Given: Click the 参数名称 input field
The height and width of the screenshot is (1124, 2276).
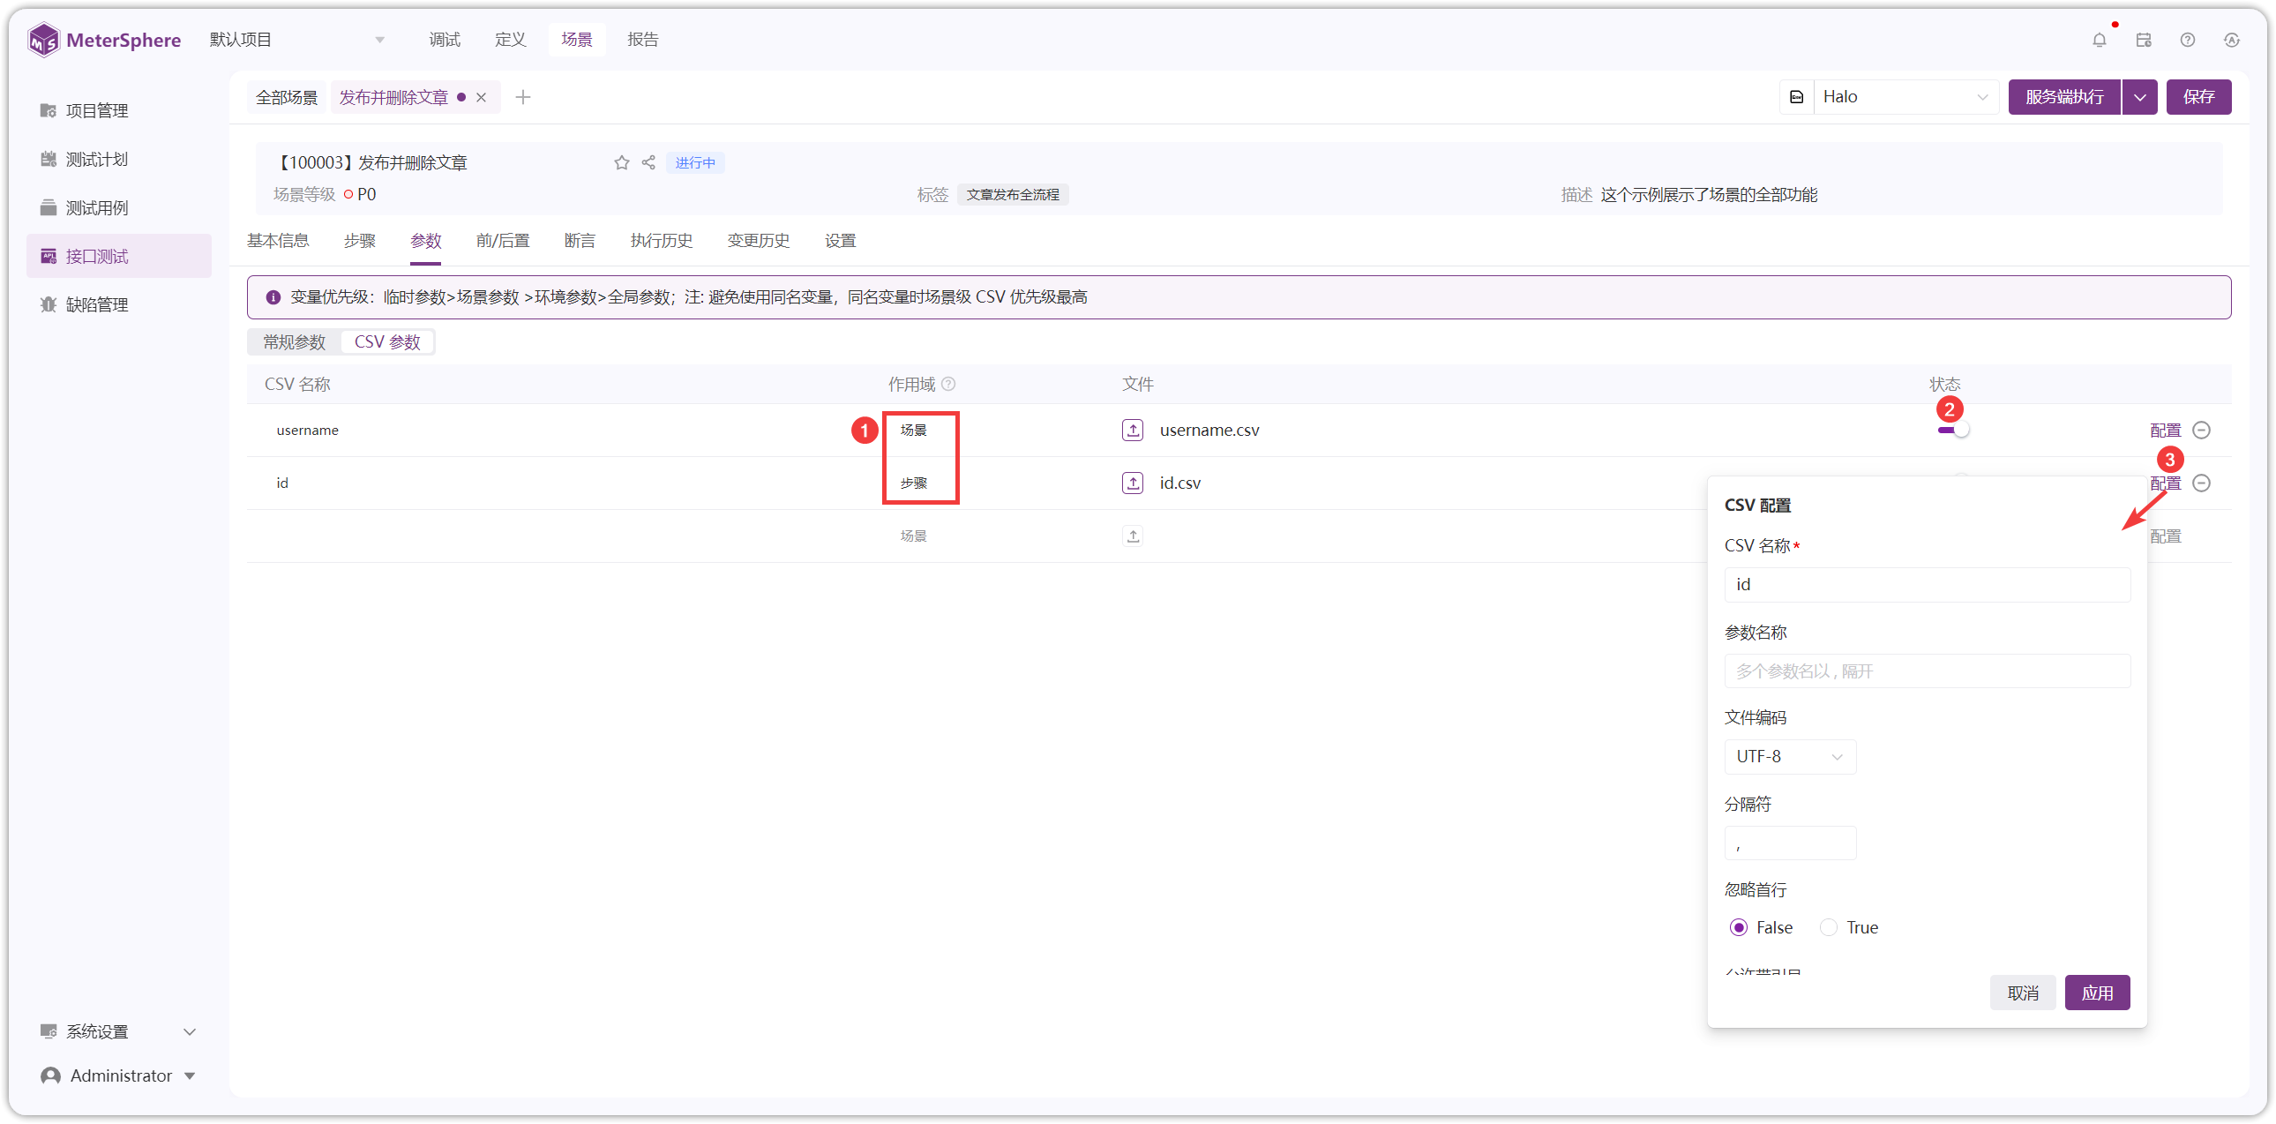Looking at the screenshot, I should 1927,671.
